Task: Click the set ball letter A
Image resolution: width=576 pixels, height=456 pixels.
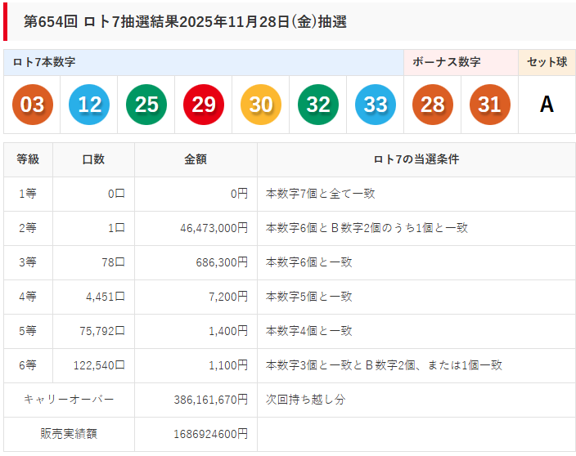Action: click(547, 105)
